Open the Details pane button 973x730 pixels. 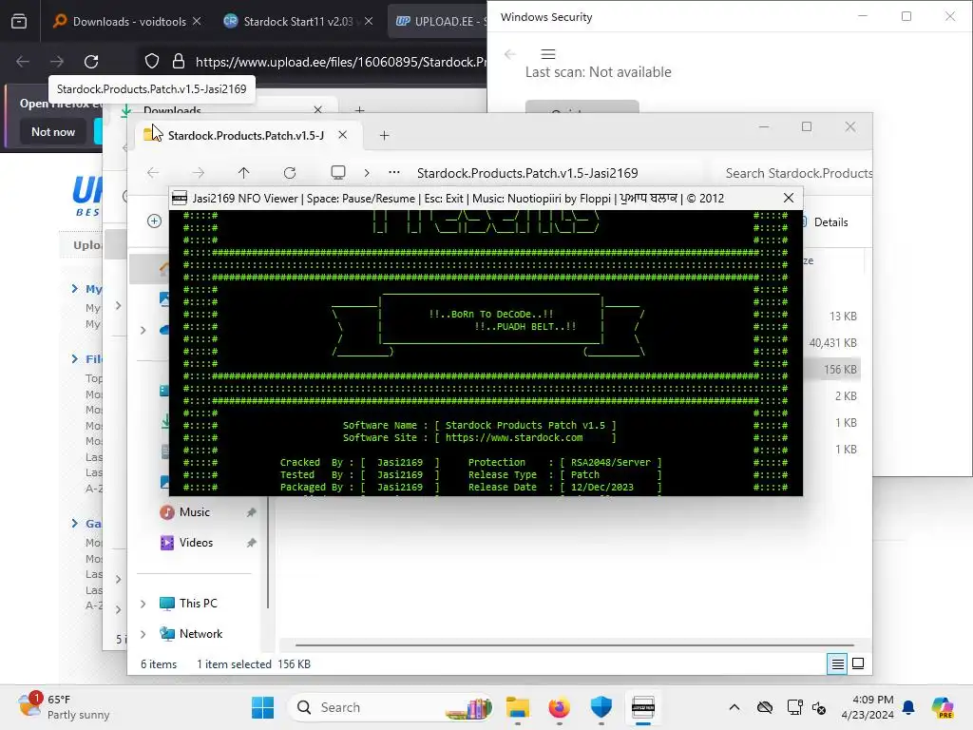click(830, 222)
